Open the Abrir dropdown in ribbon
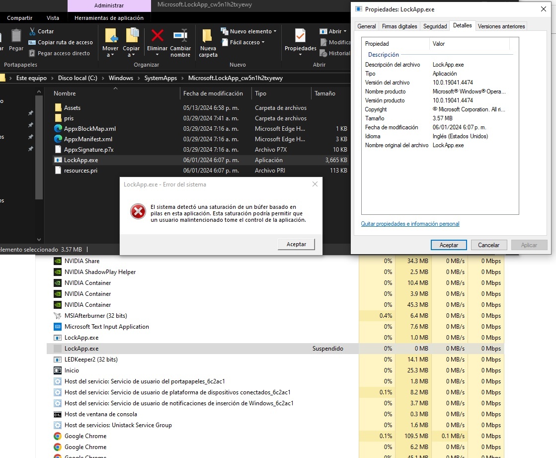This screenshot has width=556, height=458. pyautogui.click(x=333, y=31)
